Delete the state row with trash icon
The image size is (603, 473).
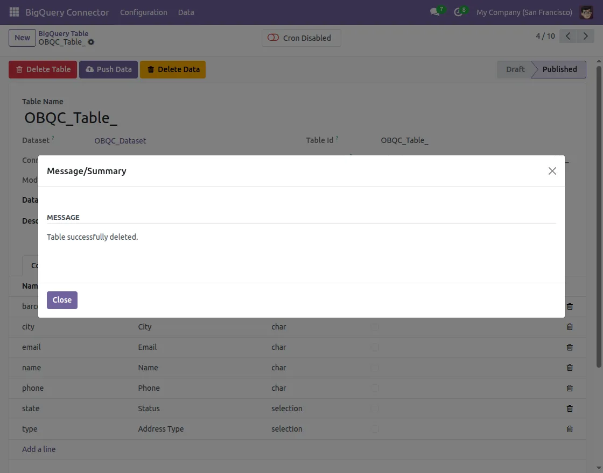570,408
